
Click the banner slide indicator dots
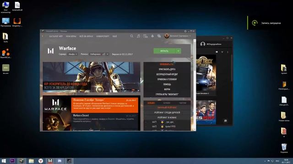[127, 90]
